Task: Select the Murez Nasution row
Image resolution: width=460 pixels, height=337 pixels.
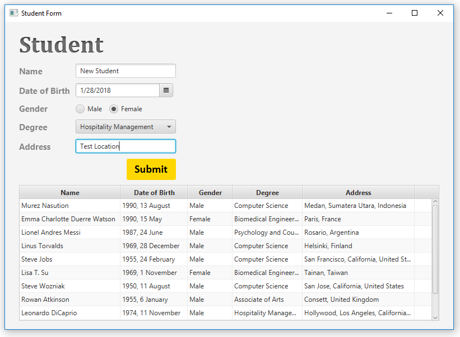Action: point(226,206)
